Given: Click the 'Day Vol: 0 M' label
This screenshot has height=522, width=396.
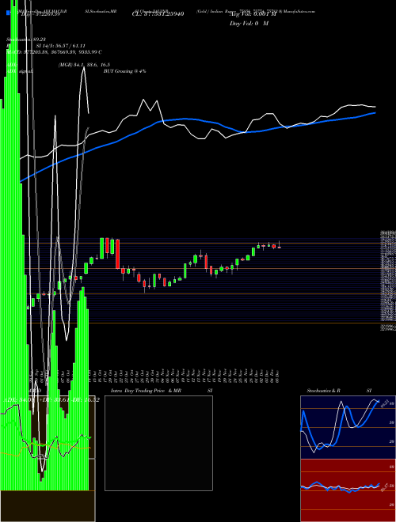Looking at the screenshot, I should [x=249, y=24].
